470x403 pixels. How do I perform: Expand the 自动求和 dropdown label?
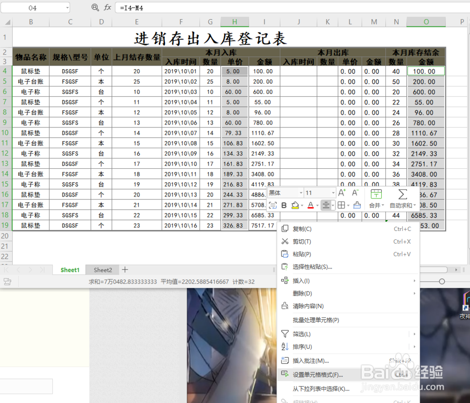pyautogui.click(x=403, y=205)
